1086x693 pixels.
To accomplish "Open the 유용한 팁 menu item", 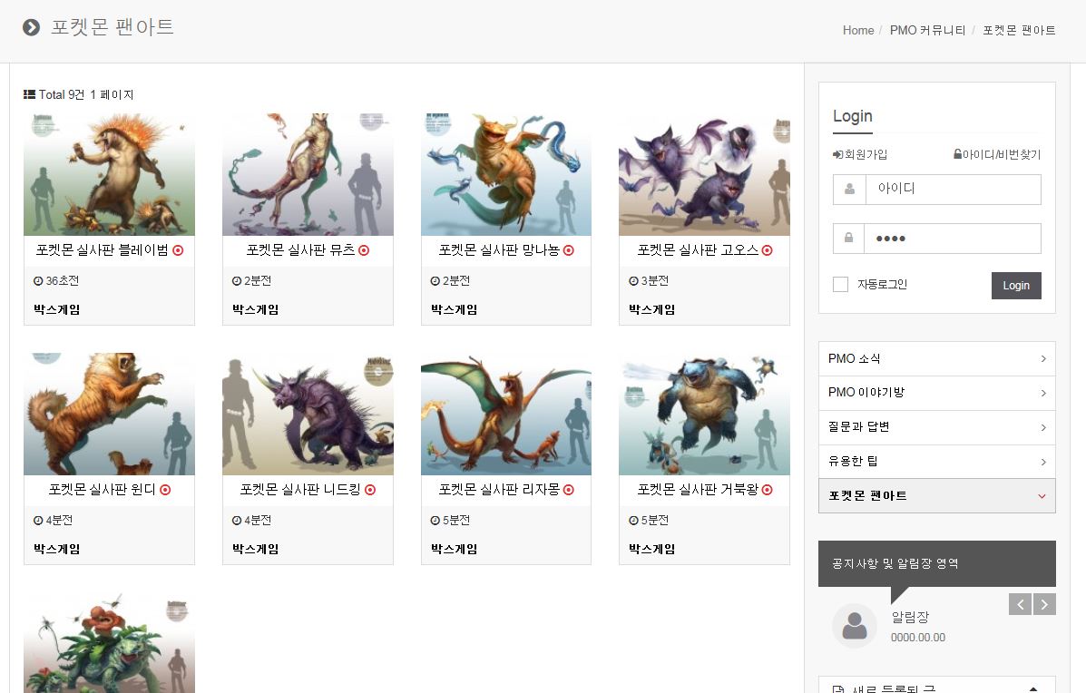I will click(x=936, y=462).
